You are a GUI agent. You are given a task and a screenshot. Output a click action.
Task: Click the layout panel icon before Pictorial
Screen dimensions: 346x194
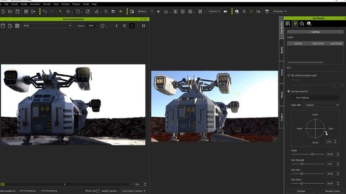267,11
